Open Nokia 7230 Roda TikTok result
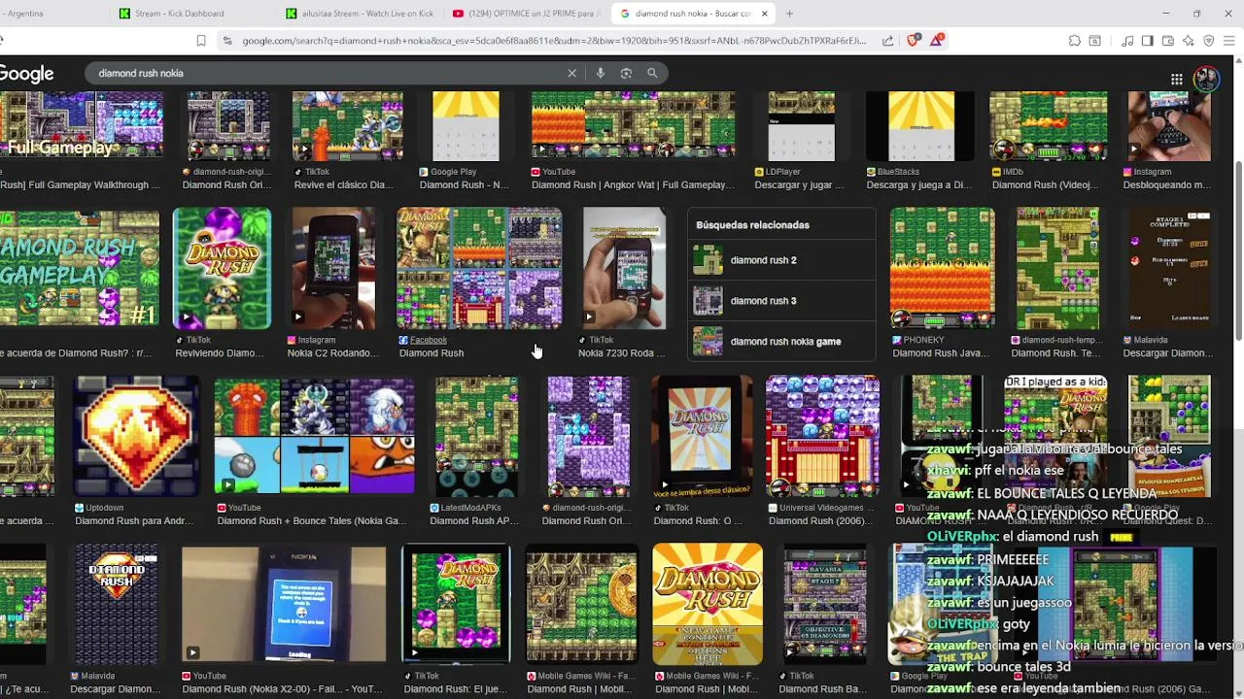This screenshot has width=1244, height=699. click(624, 268)
